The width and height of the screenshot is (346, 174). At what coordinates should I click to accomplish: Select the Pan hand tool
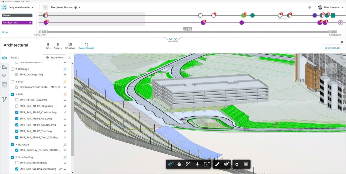(179, 164)
